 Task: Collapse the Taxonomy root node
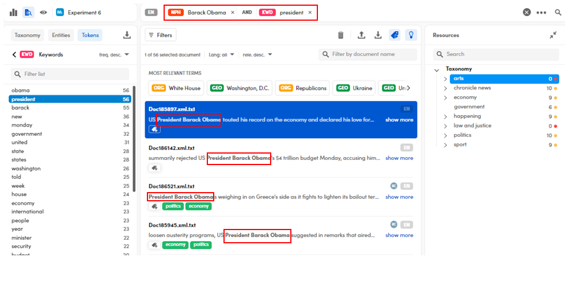(x=437, y=70)
